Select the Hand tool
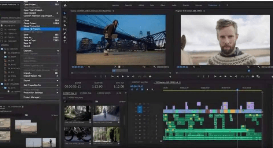 65,37
